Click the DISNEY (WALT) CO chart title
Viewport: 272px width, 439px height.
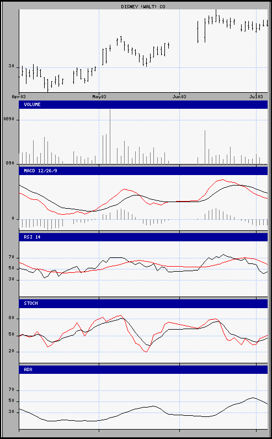click(143, 7)
